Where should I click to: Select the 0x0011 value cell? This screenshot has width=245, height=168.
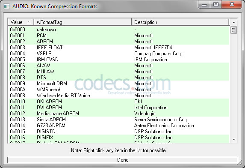tap(18, 108)
